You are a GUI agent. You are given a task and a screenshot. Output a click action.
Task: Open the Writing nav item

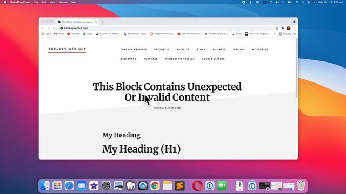tap(239, 49)
